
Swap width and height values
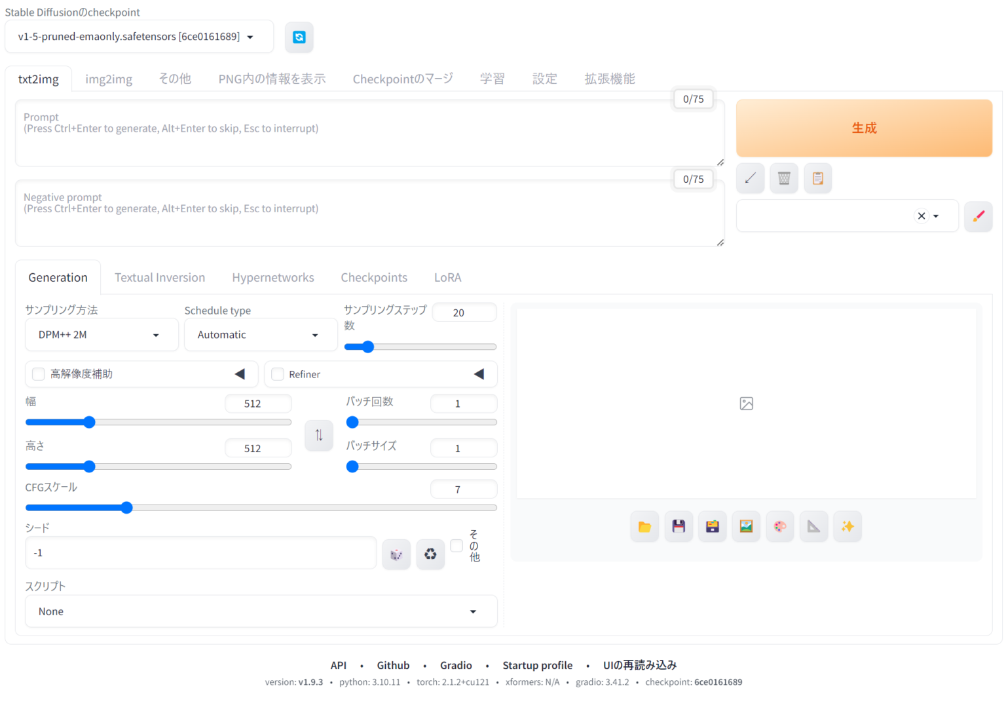coord(319,435)
